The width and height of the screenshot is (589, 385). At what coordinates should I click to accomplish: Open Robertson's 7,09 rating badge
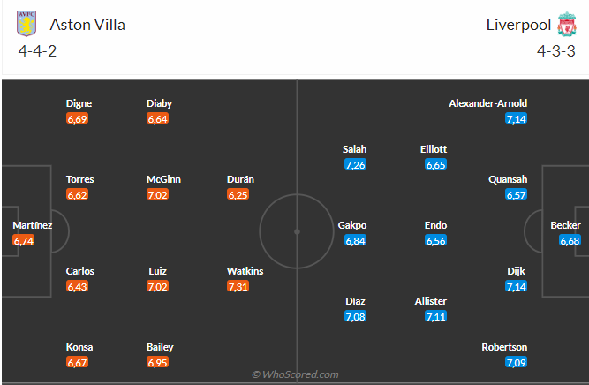pyautogui.click(x=516, y=362)
